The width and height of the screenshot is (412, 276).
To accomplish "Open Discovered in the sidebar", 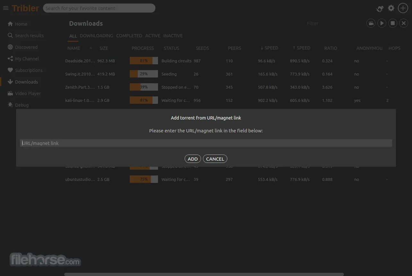I will coord(26,47).
